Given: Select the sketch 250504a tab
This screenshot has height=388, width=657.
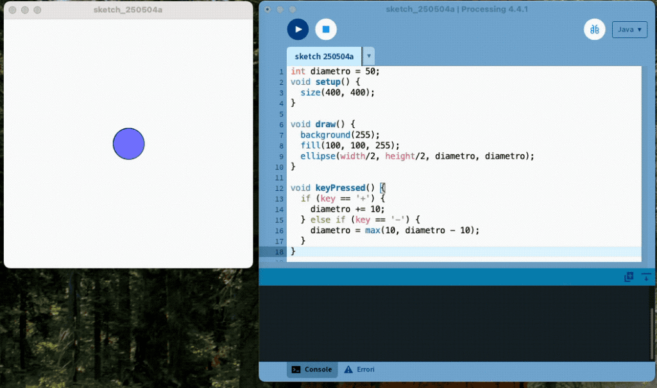Looking at the screenshot, I should coord(324,57).
